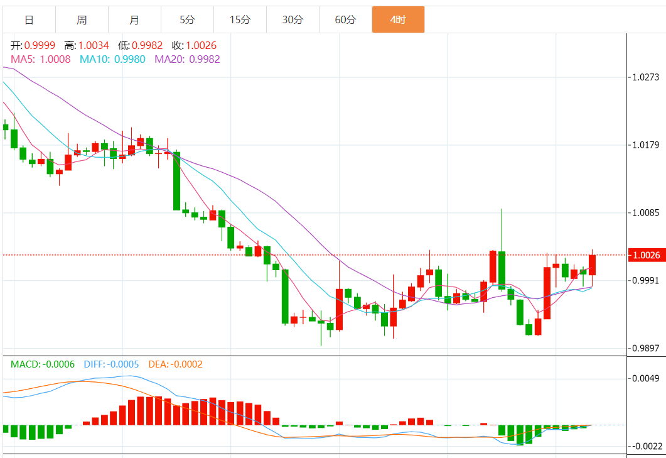
Task: Click the DEA indicator label
Action: tap(175, 364)
